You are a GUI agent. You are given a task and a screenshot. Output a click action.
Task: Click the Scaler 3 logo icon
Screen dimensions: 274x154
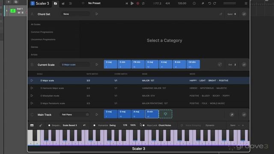pyautogui.click(x=33, y=3)
